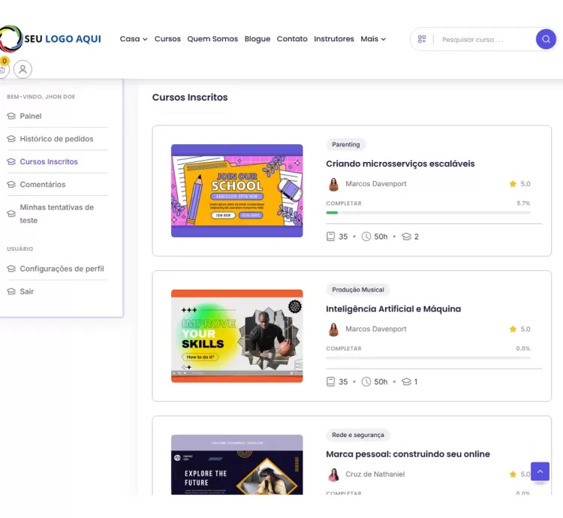Go to Configurações de perfil
The height and width of the screenshot is (518, 563).
62,269
